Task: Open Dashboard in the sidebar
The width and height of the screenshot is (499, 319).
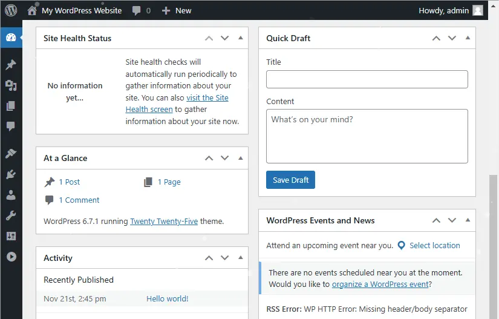Action: coord(11,38)
